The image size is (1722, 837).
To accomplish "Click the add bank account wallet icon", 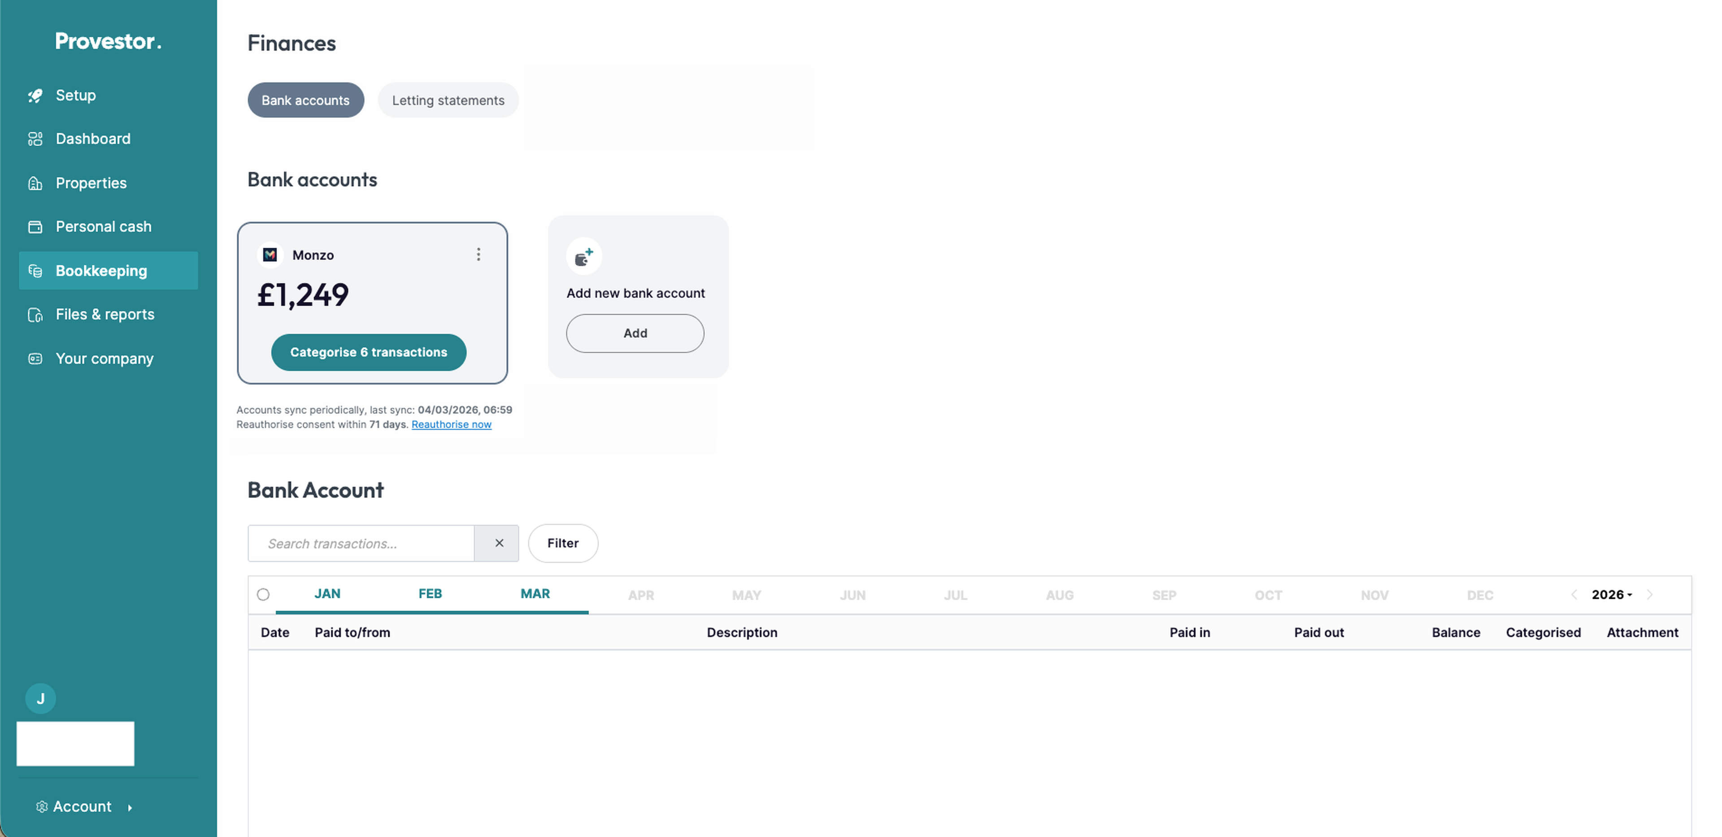I will [583, 257].
